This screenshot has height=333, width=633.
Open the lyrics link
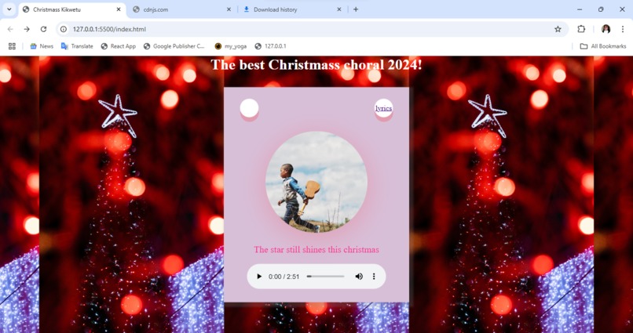pos(383,108)
